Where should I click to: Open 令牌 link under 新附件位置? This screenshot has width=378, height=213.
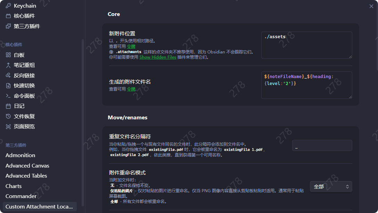(131, 46)
